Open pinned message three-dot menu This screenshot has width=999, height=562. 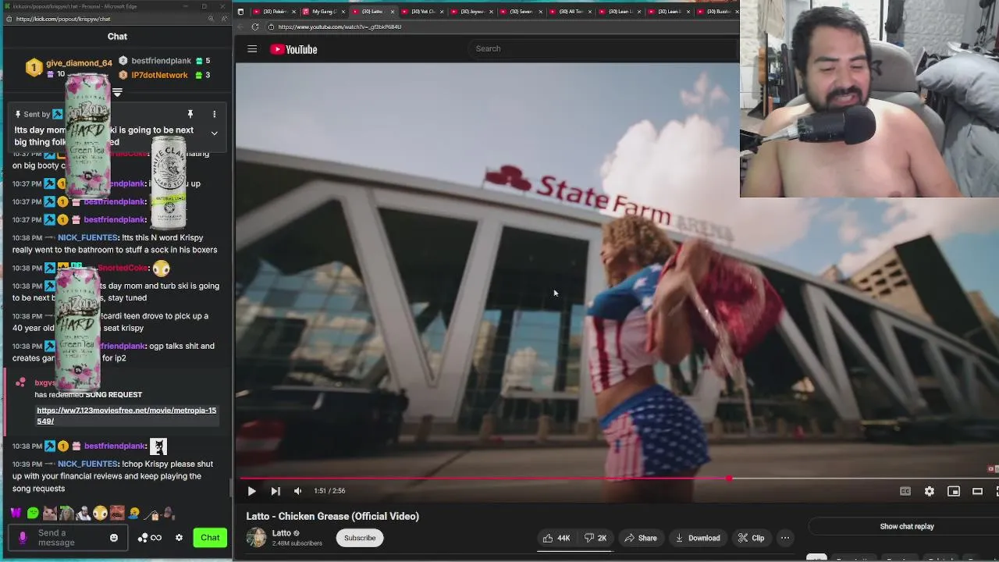click(x=214, y=114)
